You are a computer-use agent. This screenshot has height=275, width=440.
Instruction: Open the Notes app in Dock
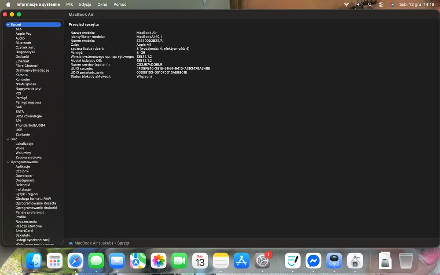tap(221, 260)
